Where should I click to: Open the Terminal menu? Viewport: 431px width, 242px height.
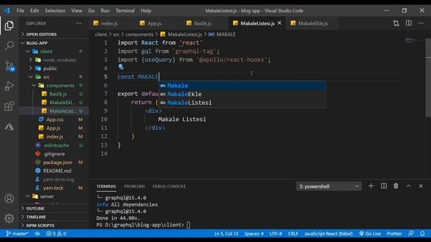tap(125, 11)
